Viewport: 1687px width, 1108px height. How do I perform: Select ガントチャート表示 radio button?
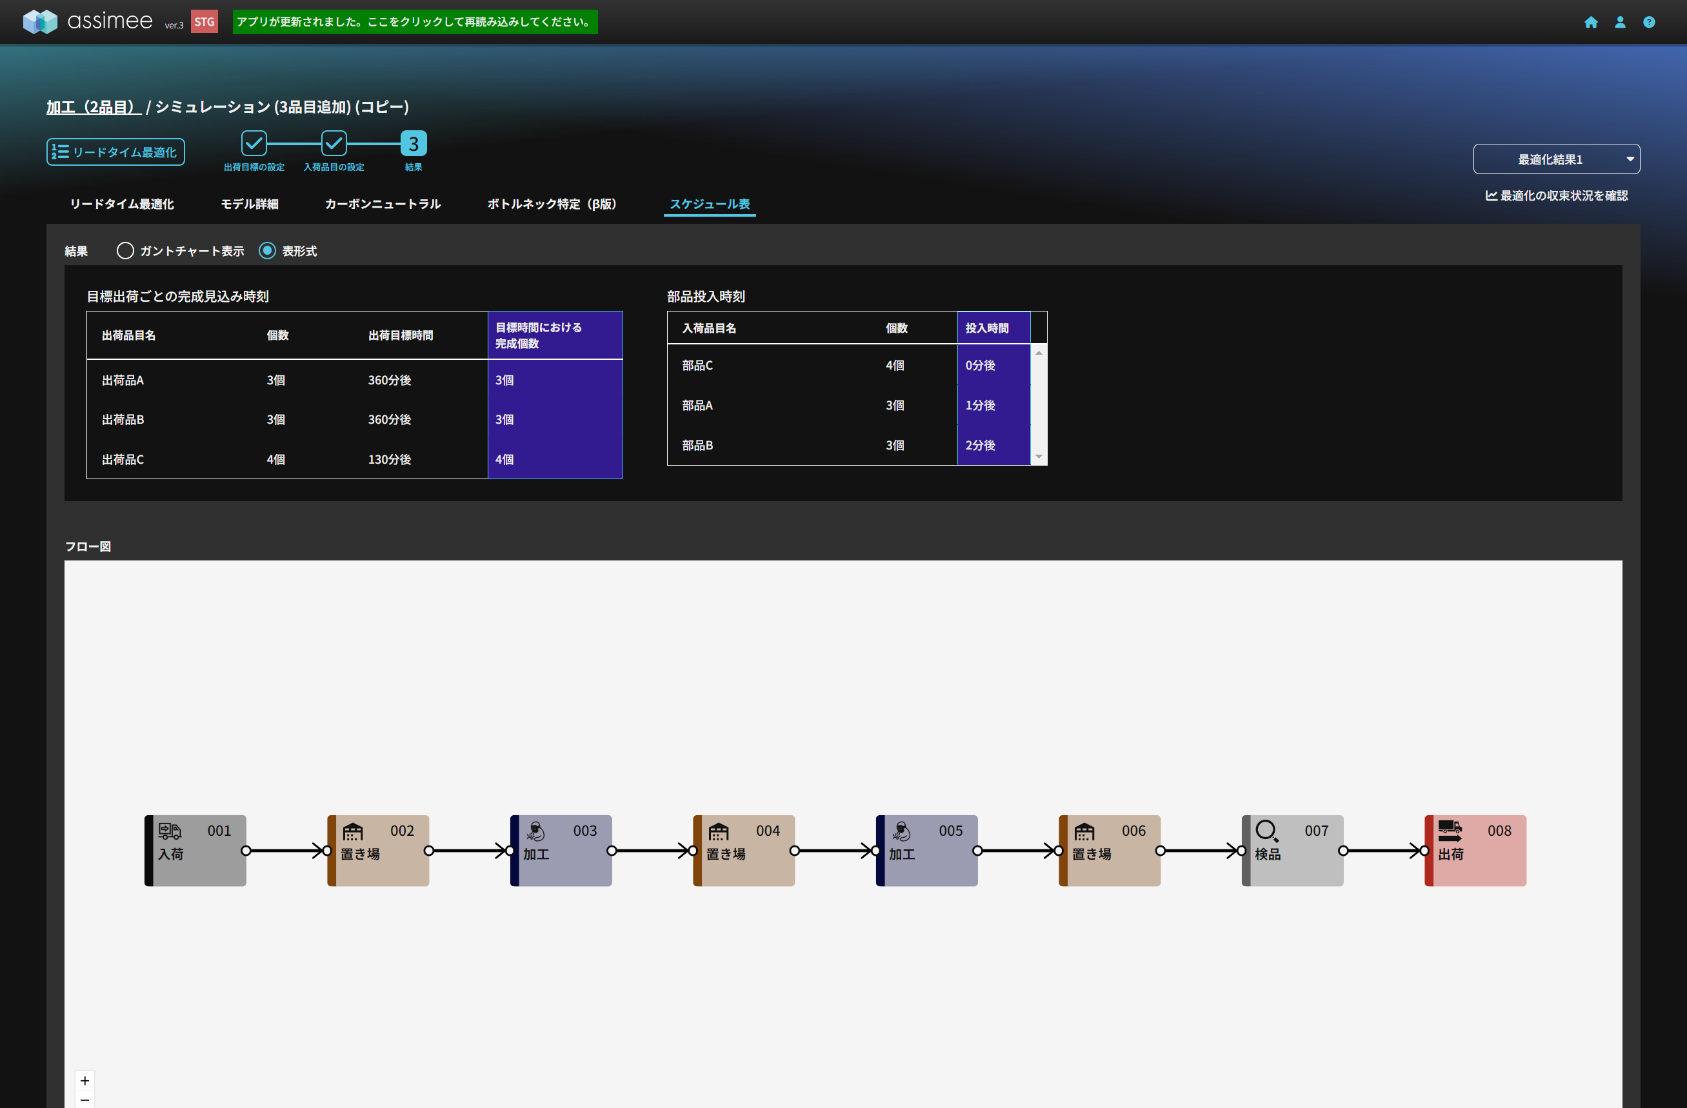125,251
